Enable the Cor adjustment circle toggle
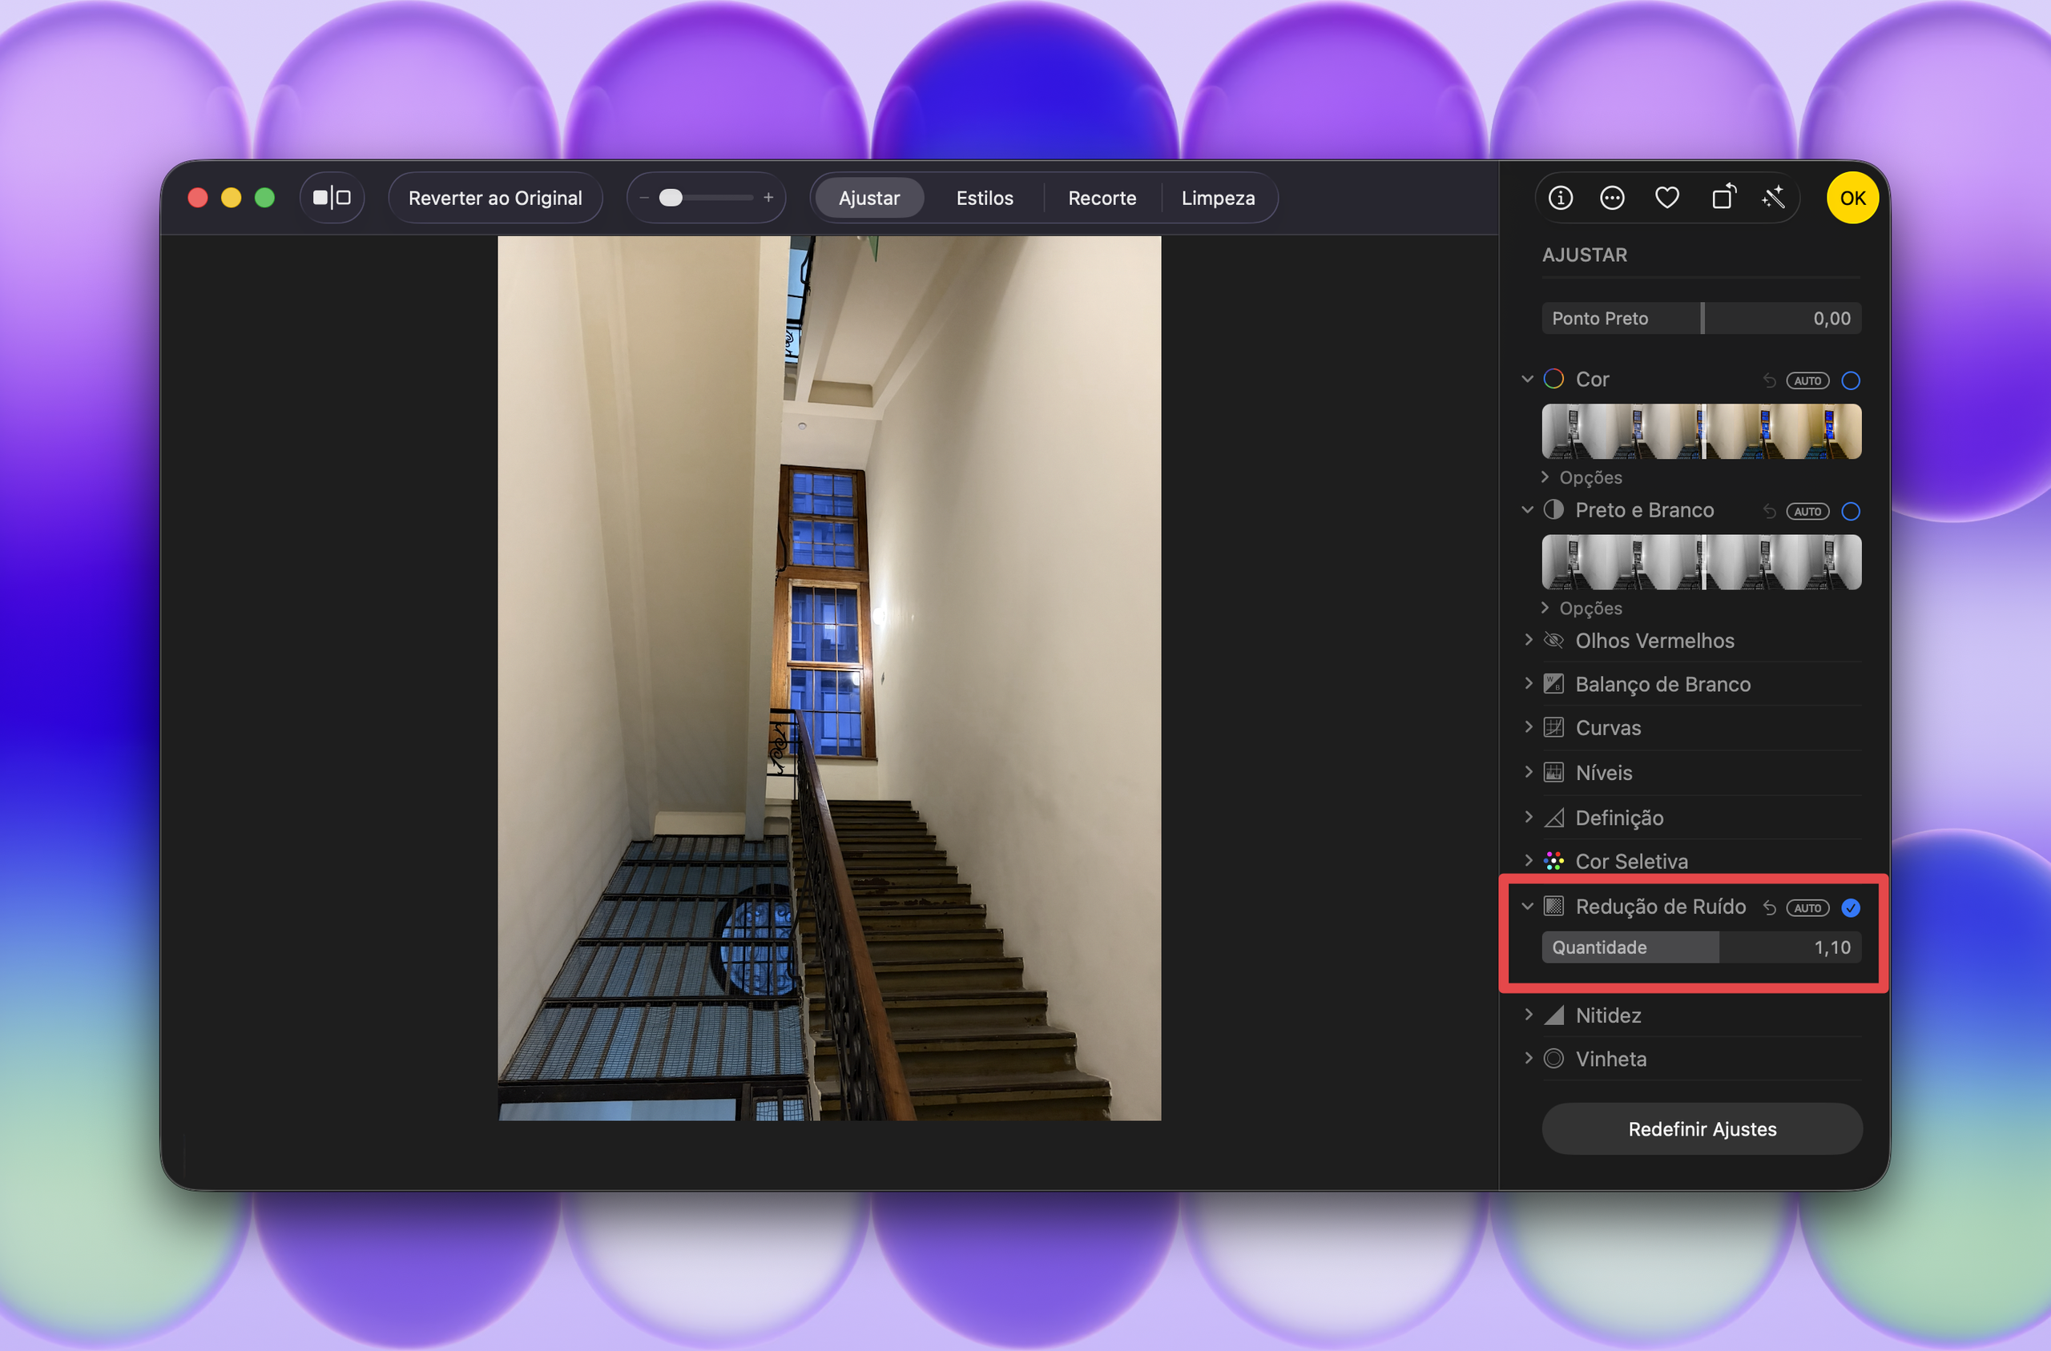Image resolution: width=2051 pixels, height=1351 pixels. click(x=1850, y=381)
